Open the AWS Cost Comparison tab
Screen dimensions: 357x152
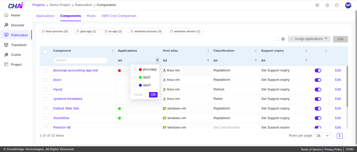[119, 16]
